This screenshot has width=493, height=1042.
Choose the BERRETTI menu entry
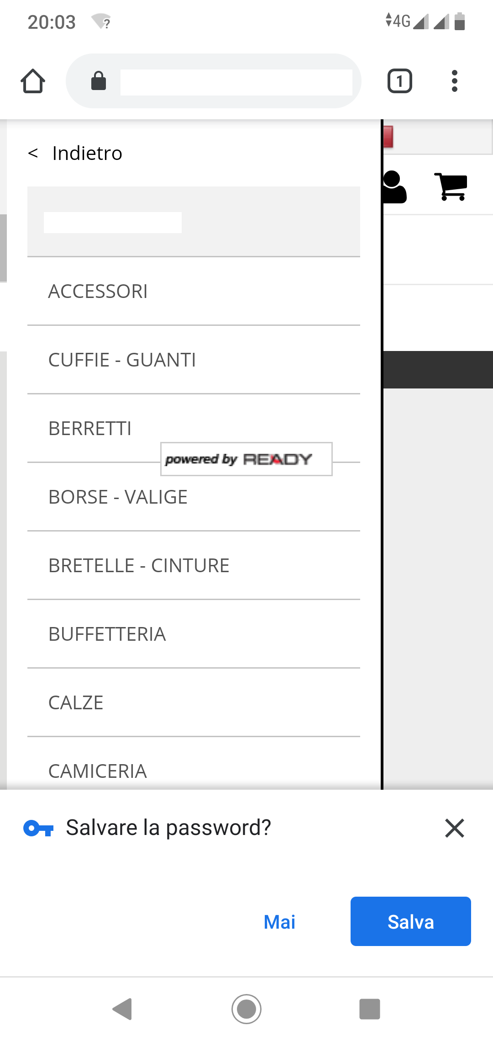pyautogui.click(x=90, y=429)
